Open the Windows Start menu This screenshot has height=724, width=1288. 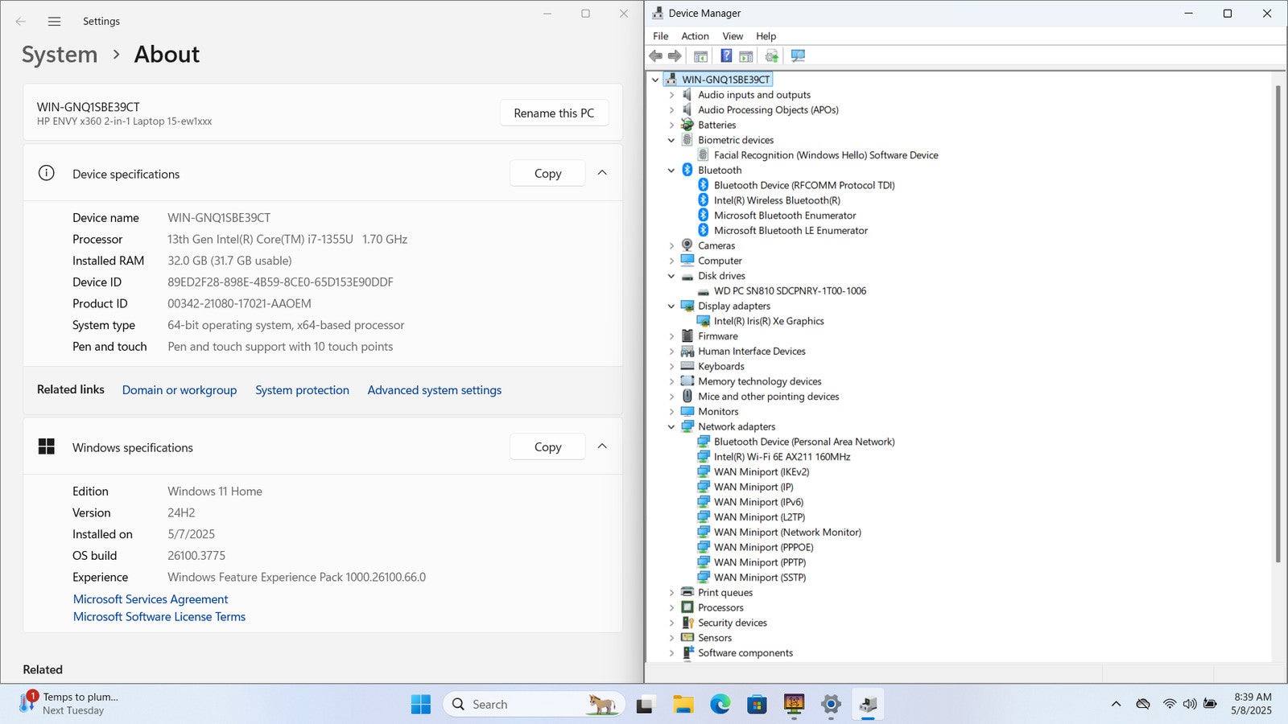coord(421,705)
